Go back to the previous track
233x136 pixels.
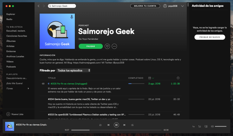pyautogui.click(x=108, y=125)
